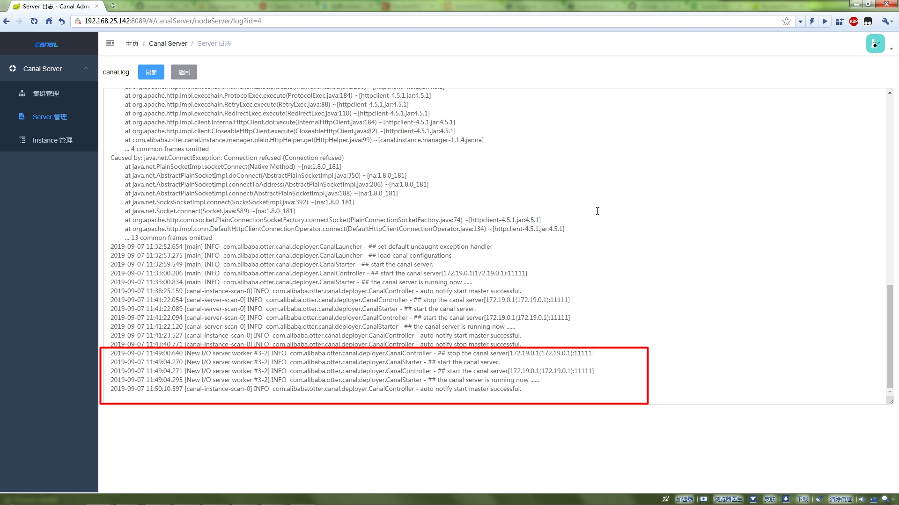The width and height of the screenshot is (899, 505).
Task: Click the 11:33:00.834 canal server is running now line
Action: pyautogui.click(x=291, y=282)
